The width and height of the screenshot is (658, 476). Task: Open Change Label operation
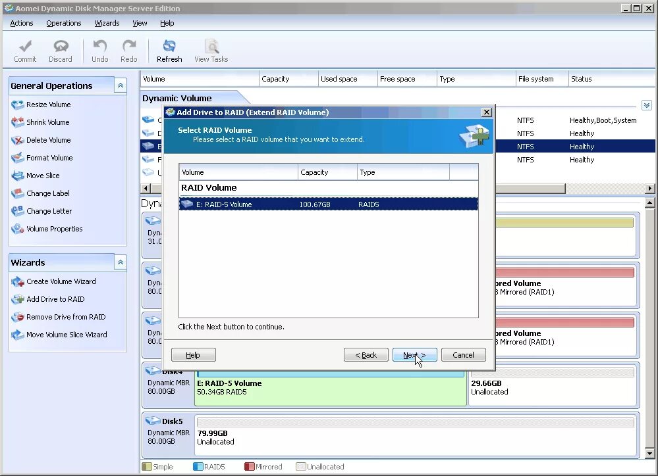pos(41,193)
